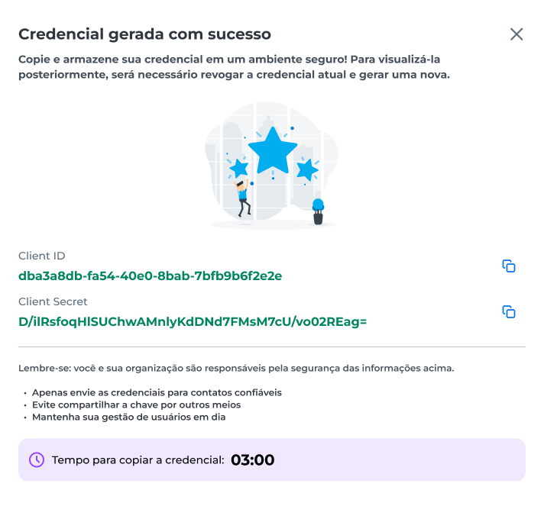Click the purple clock icon
The width and height of the screenshot is (544, 506).
coord(37,460)
